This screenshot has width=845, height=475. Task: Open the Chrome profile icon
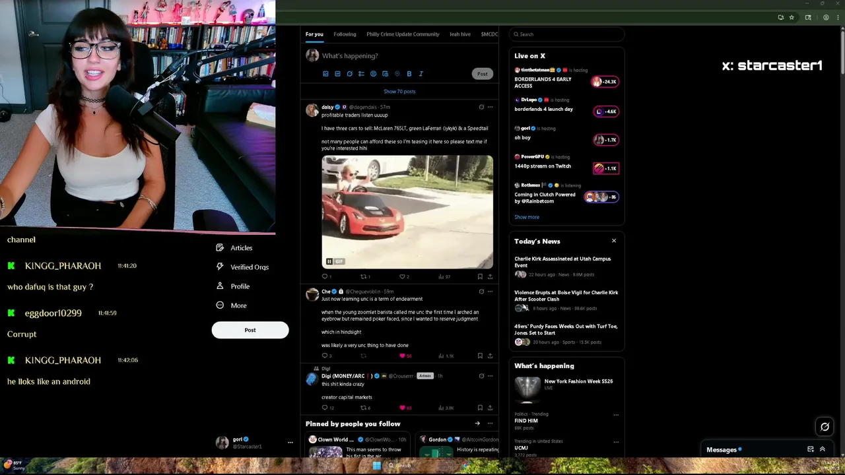pos(826,17)
